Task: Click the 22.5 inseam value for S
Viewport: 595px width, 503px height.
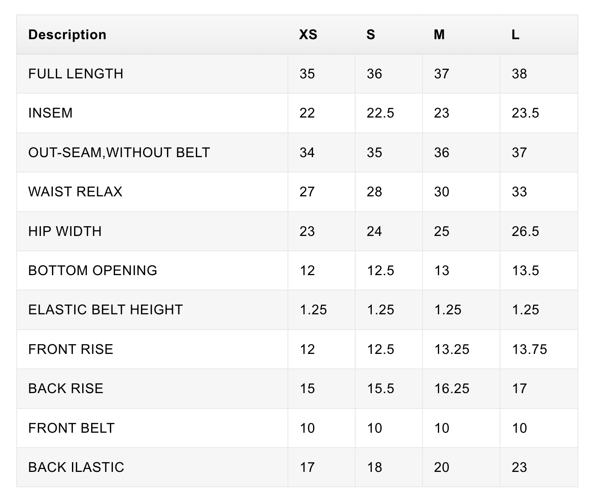Action: 381,113
